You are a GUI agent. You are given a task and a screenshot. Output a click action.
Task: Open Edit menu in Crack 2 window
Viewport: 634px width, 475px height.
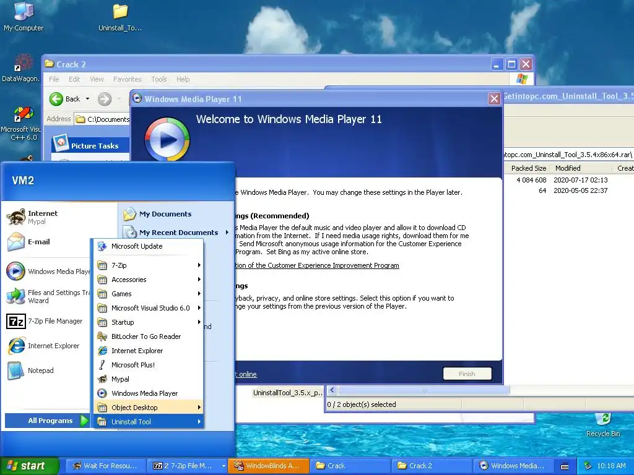pos(74,79)
